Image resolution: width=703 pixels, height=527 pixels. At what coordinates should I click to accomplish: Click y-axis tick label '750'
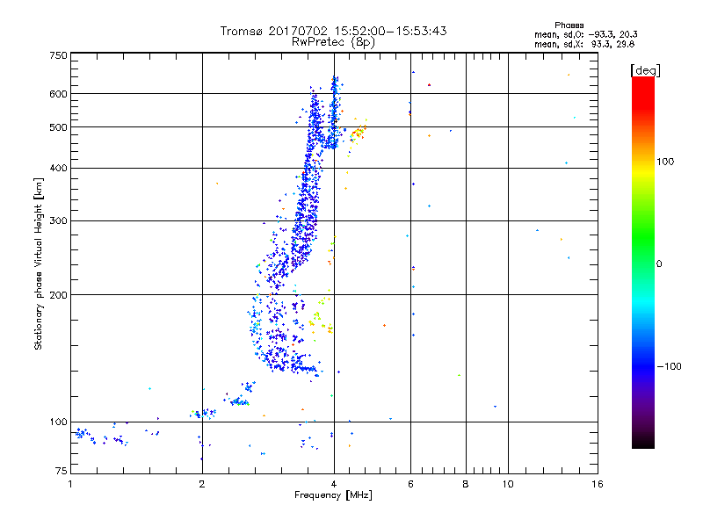pyautogui.click(x=58, y=55)
